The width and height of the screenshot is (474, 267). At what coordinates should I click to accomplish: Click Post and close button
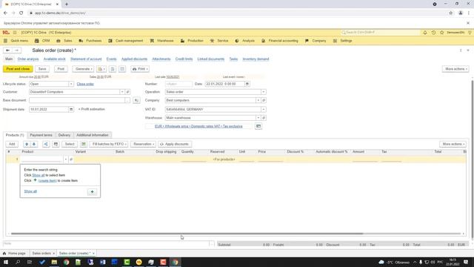pyautogui.click(x=18, y=69)
